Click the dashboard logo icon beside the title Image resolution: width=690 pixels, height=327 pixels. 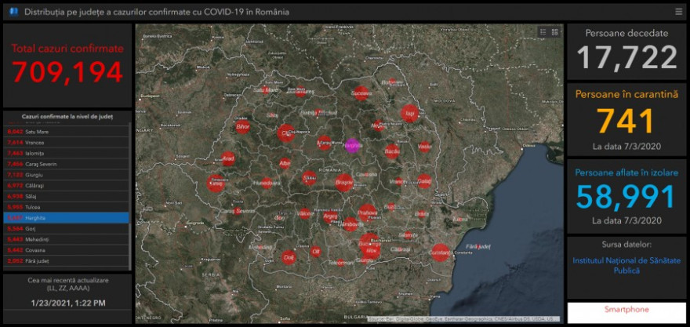tap(13, 12)
